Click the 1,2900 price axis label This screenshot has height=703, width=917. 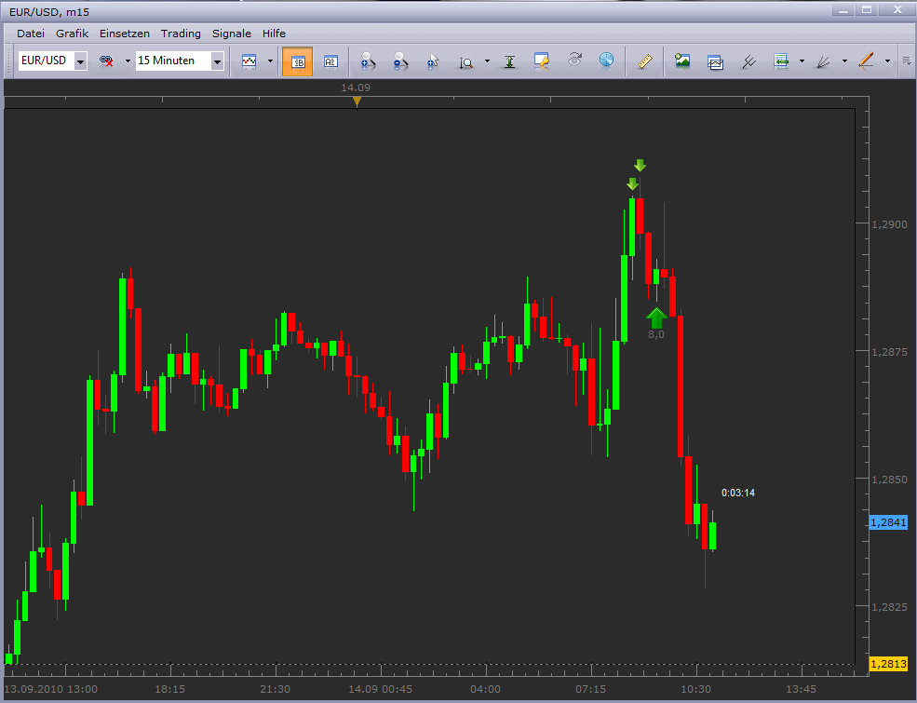click(889, 224)
